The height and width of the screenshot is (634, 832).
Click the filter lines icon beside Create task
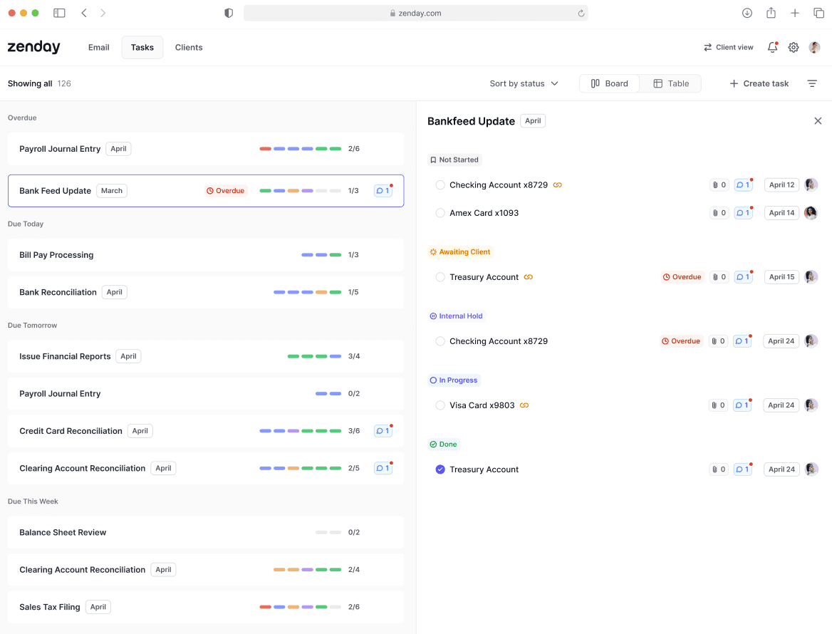[x=812, y=83]
